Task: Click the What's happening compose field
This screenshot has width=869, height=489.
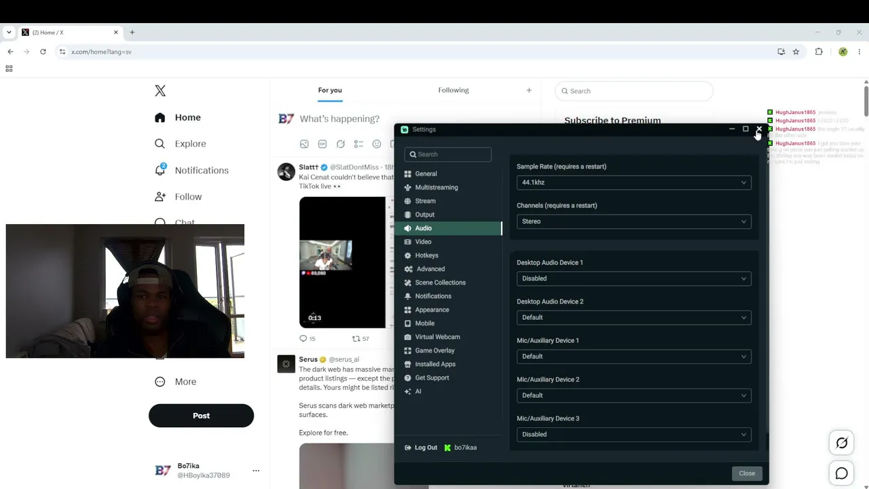Action: (339, 119)
